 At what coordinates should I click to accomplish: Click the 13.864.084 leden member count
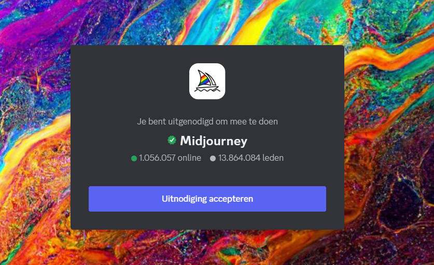pos(250,158)
